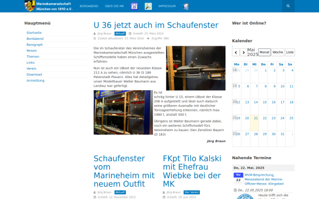Open Anmeldung in Hauptmenü
This screenshot has height=199, width=319.
36,81
